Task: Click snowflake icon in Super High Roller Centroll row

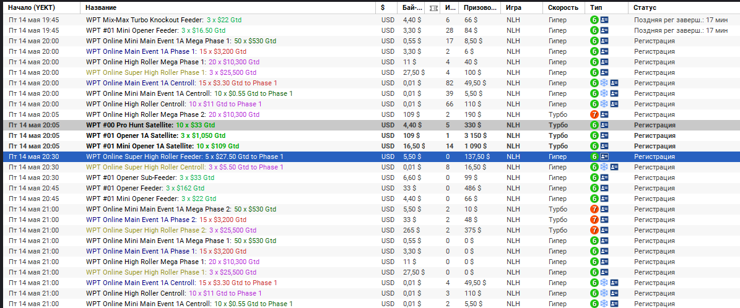Action: pyautogui.click(x=604, y=167)
